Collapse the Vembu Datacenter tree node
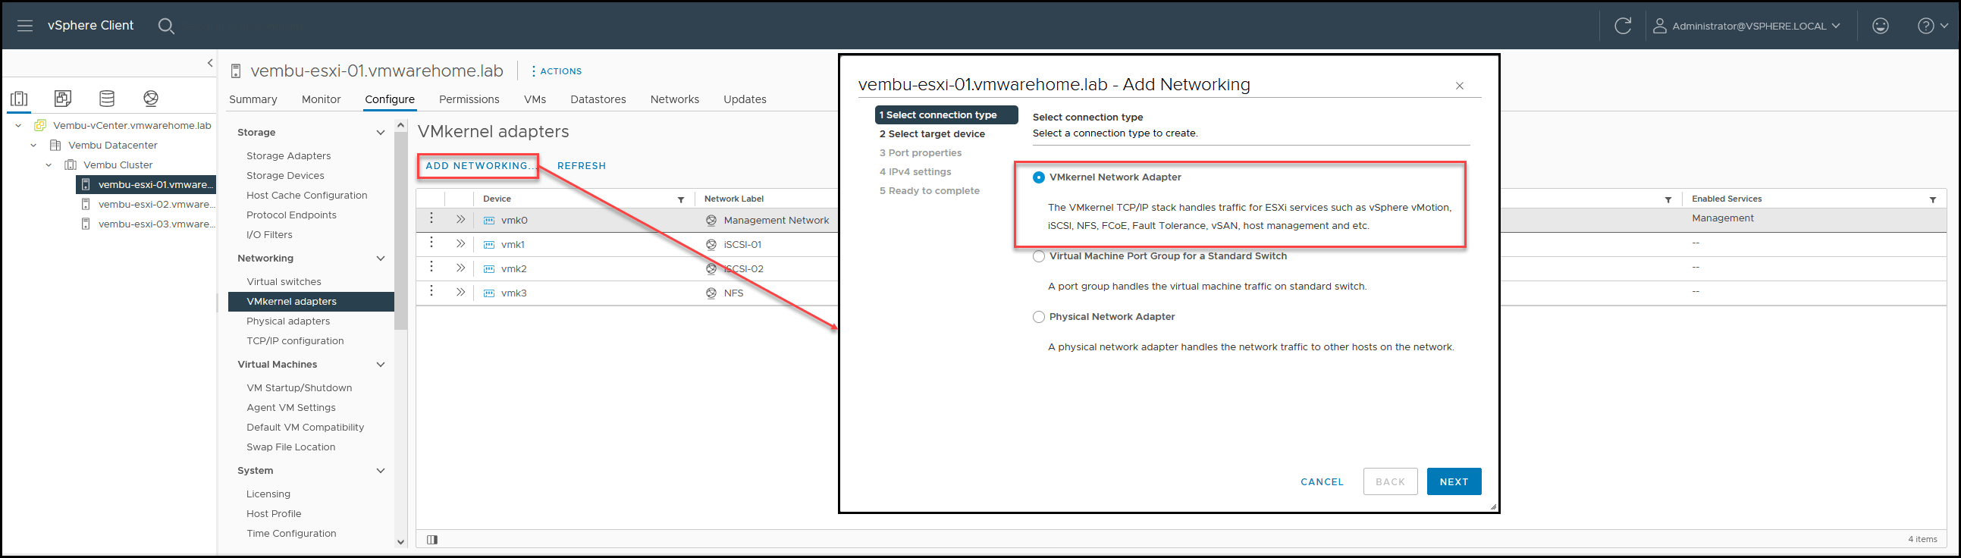 33,146
